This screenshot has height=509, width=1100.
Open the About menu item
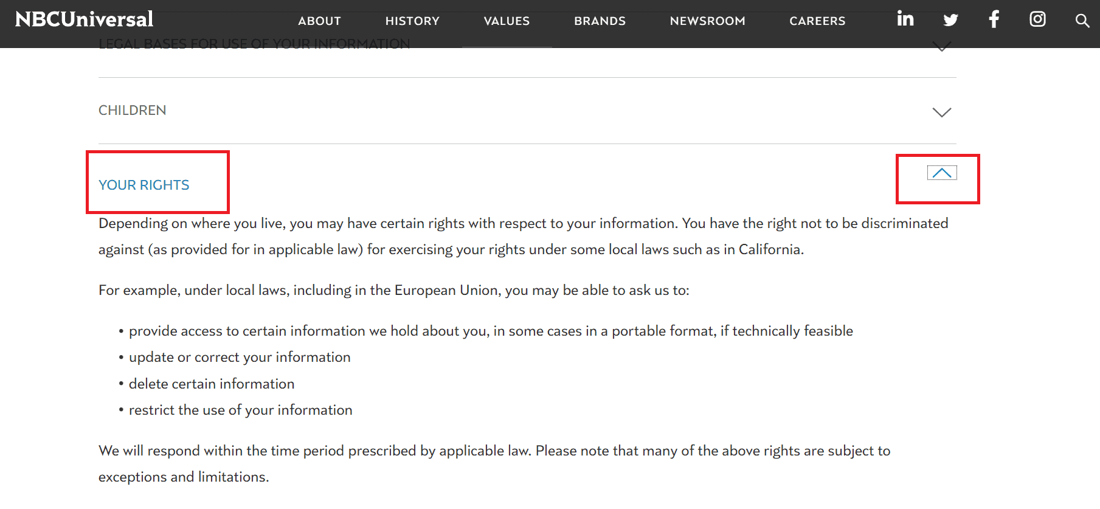point(319,21)
